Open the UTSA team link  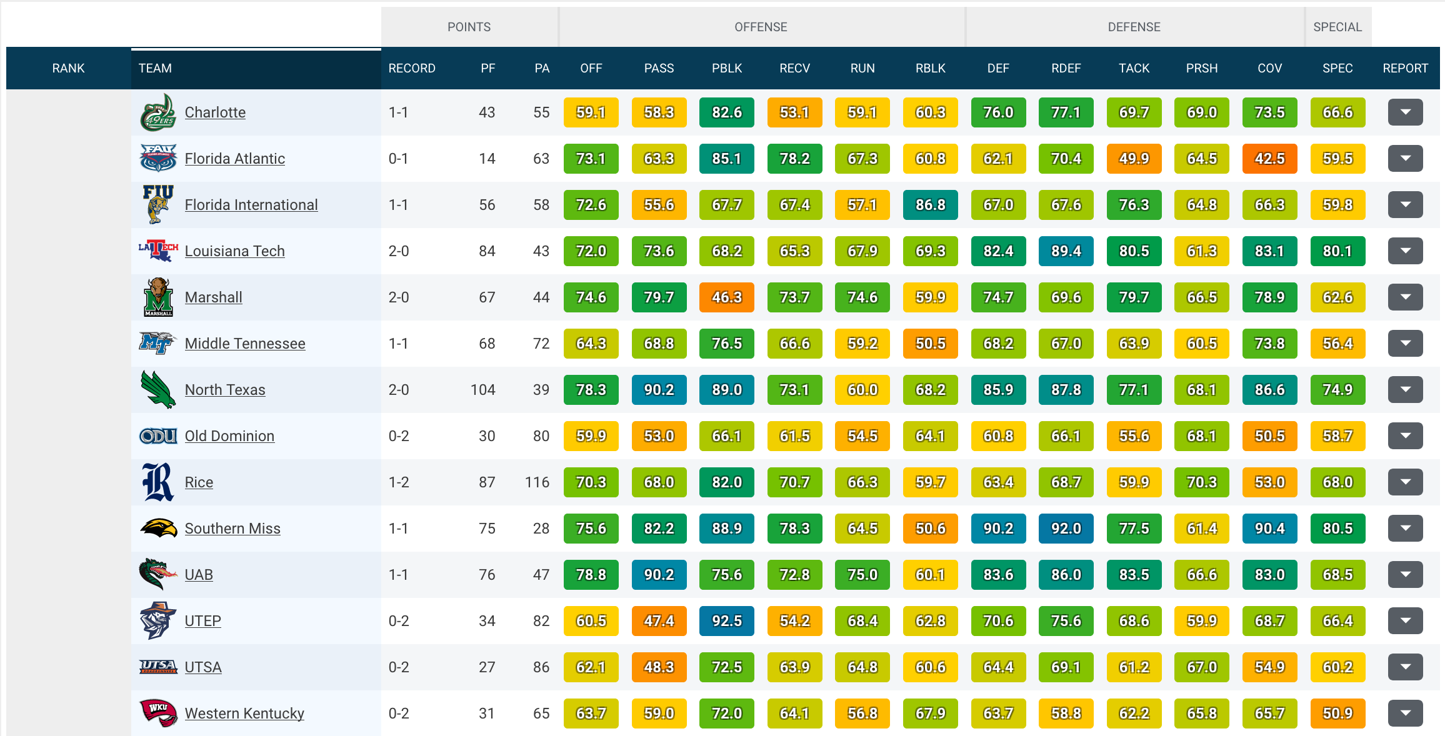(x=203, y=667)
